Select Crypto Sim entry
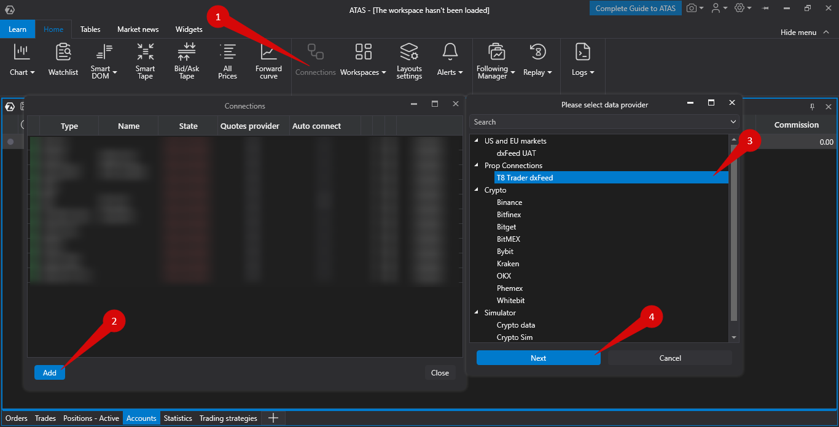 click(515, 337)
